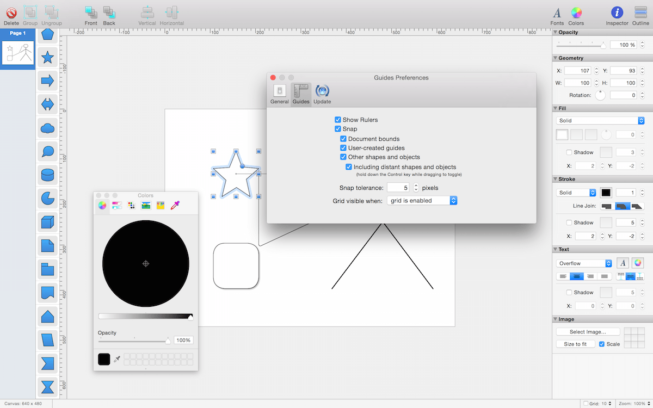Open the Fill style Solid dropdown

pos(600,121)
